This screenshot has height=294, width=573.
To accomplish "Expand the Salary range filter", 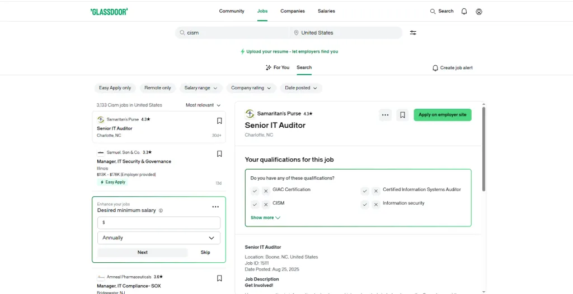I will pos(201,88).
